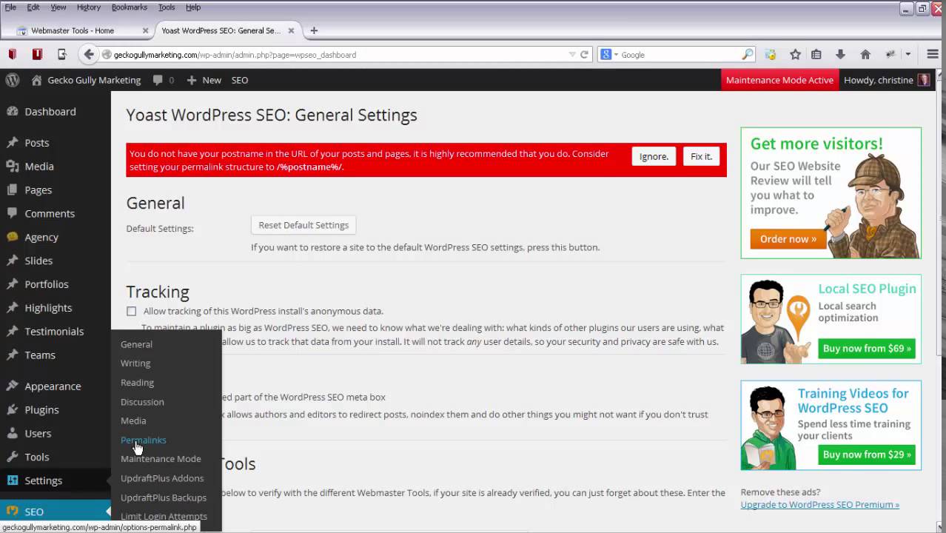Screen dimensions: 946x533
Task: Select Discussion in Settings submenu
Action: (142, 401)
